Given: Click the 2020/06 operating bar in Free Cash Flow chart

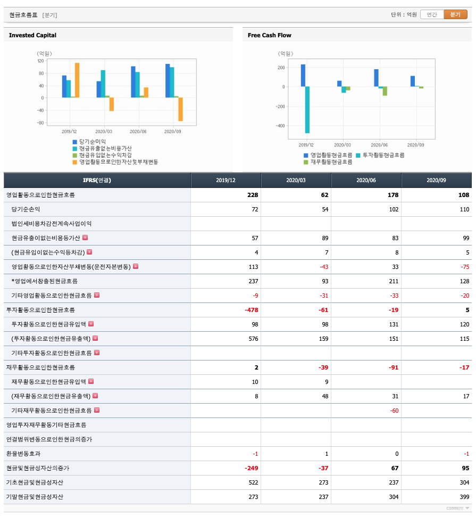Looking at the screenshot, I should [376, 78].
